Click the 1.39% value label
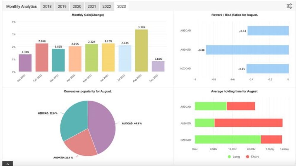296x167 pixels. (x=25, y=52)
